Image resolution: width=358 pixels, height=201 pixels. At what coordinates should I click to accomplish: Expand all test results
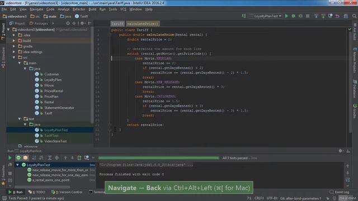point(50,157)
